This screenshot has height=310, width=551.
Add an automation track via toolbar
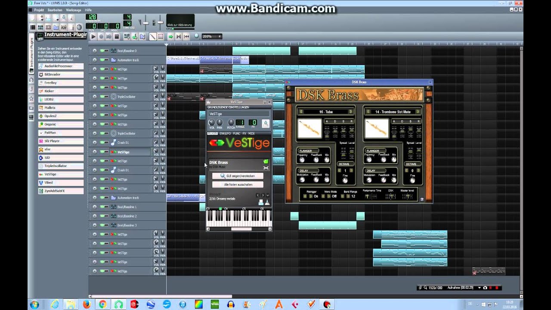142,37
